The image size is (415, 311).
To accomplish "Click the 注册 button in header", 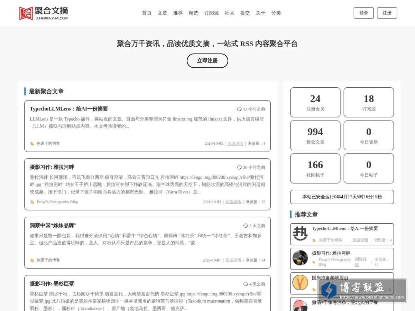I will tap(387, 13).
